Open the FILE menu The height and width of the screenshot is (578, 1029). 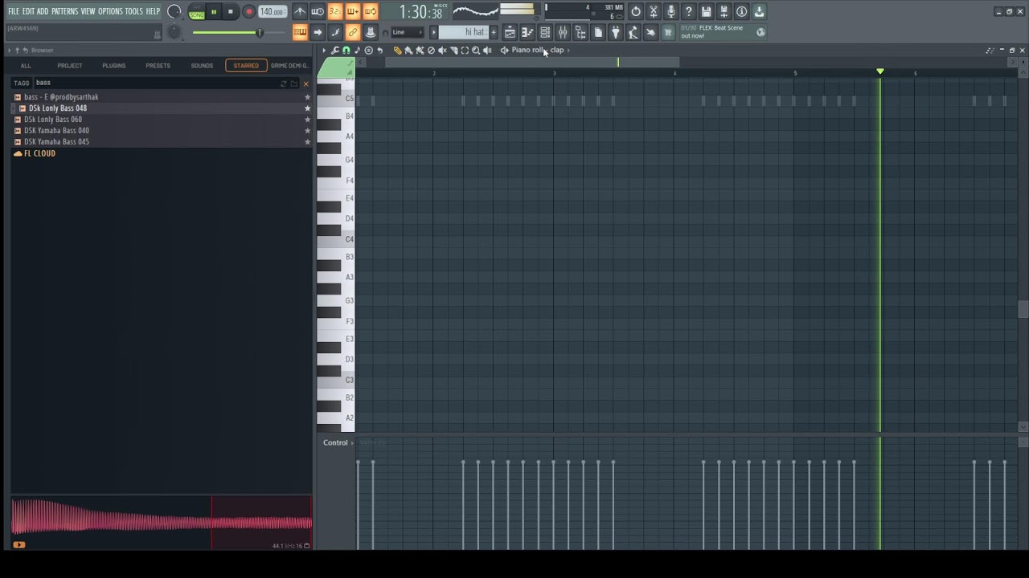point(14,11)
